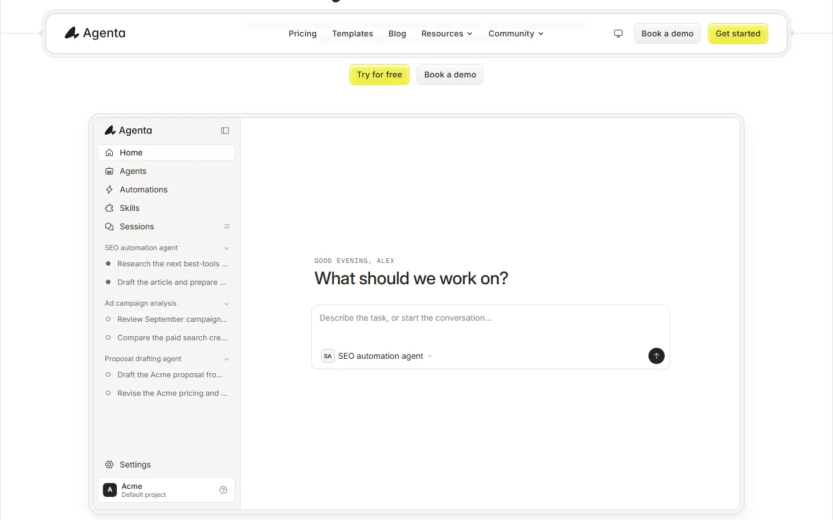The width and height of the screenshot is (833, 520).
Task: Open the Sessions filter sliders icon
Action: (x=227, y=226)
